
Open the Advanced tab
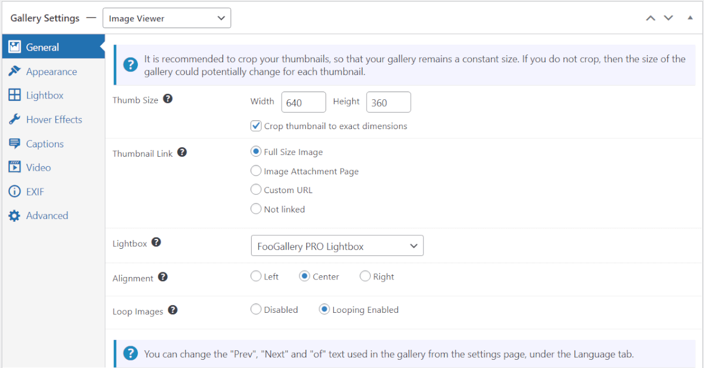(x=53, y=215)
